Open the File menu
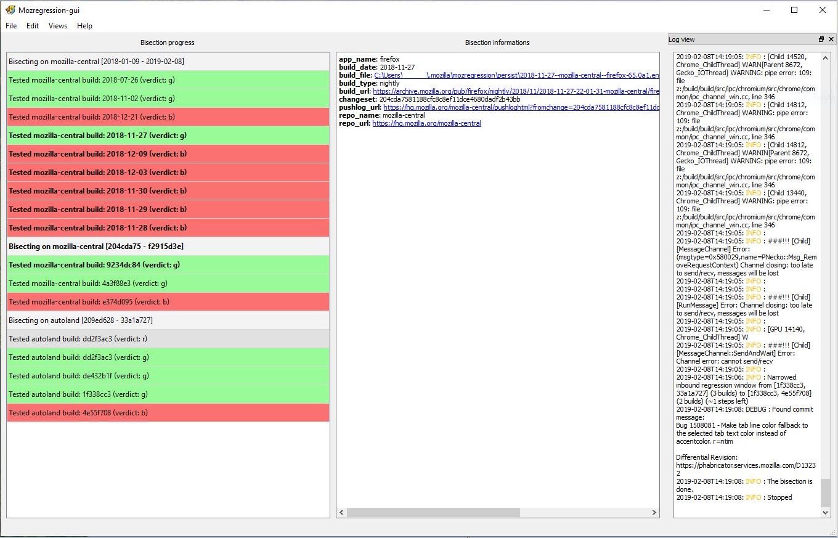The image size is (838, 538). click(x=11, y=26)
